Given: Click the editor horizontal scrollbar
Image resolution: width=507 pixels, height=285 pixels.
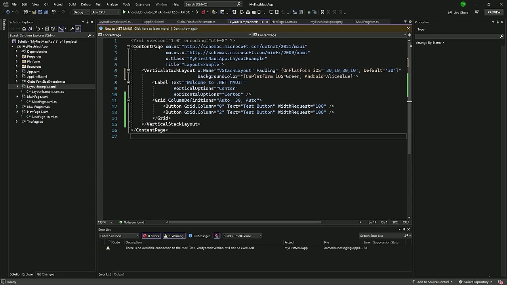Looking at the screenshot, I should [x=245, y=222].
